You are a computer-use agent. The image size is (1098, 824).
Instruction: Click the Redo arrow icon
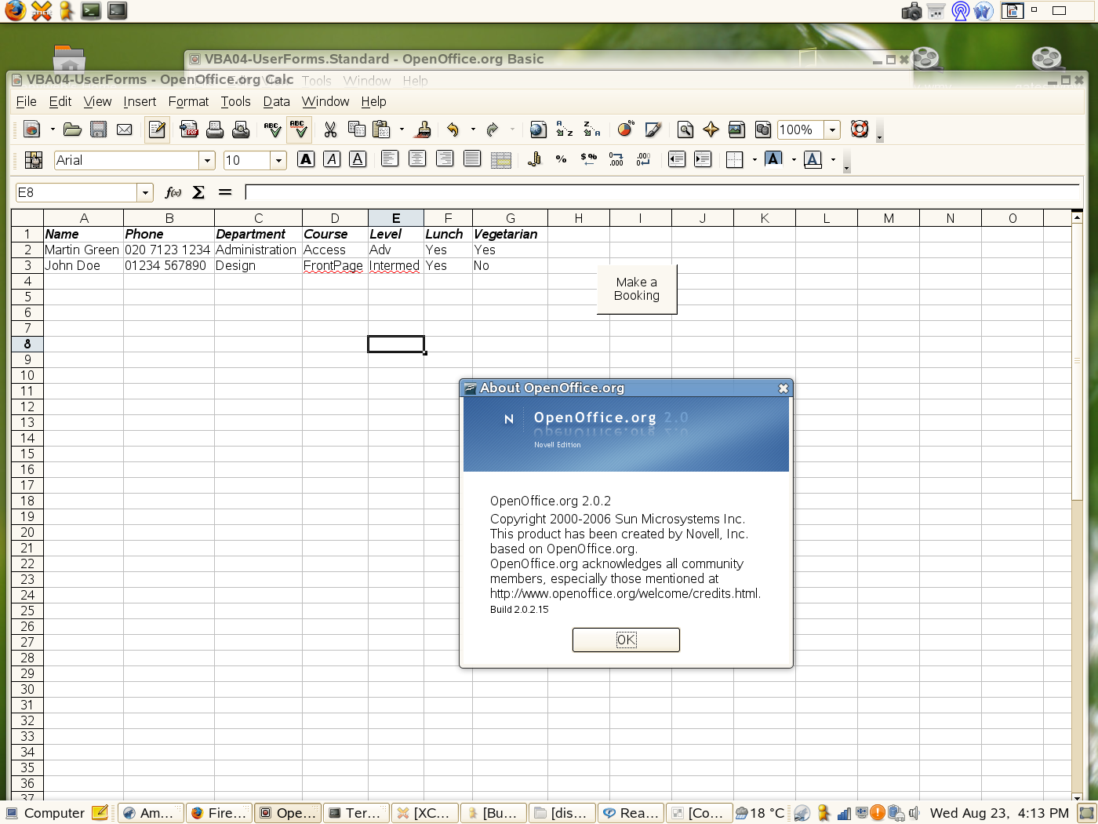493,129
